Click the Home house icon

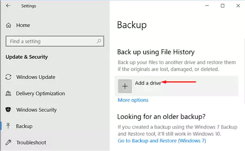(9, 25)
